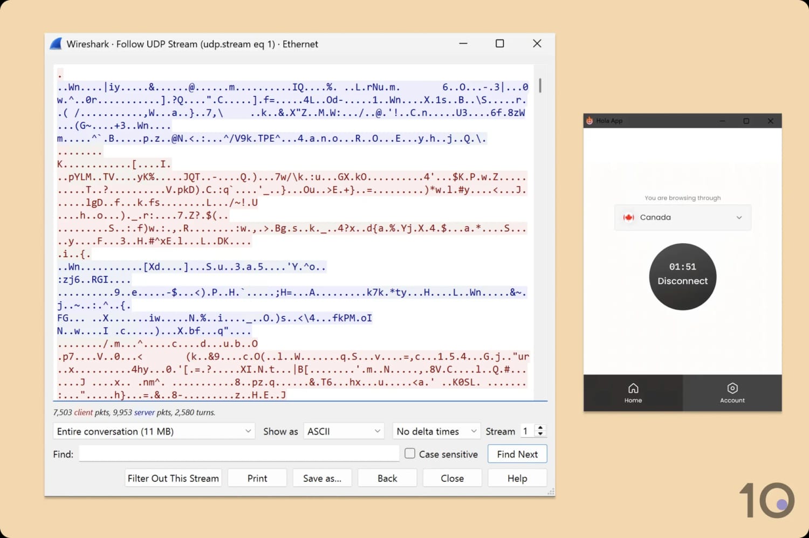Viewport: 809px width, 538px height.
Task: Open the Account tab in Hola App
Action: (x=732, y=393)
